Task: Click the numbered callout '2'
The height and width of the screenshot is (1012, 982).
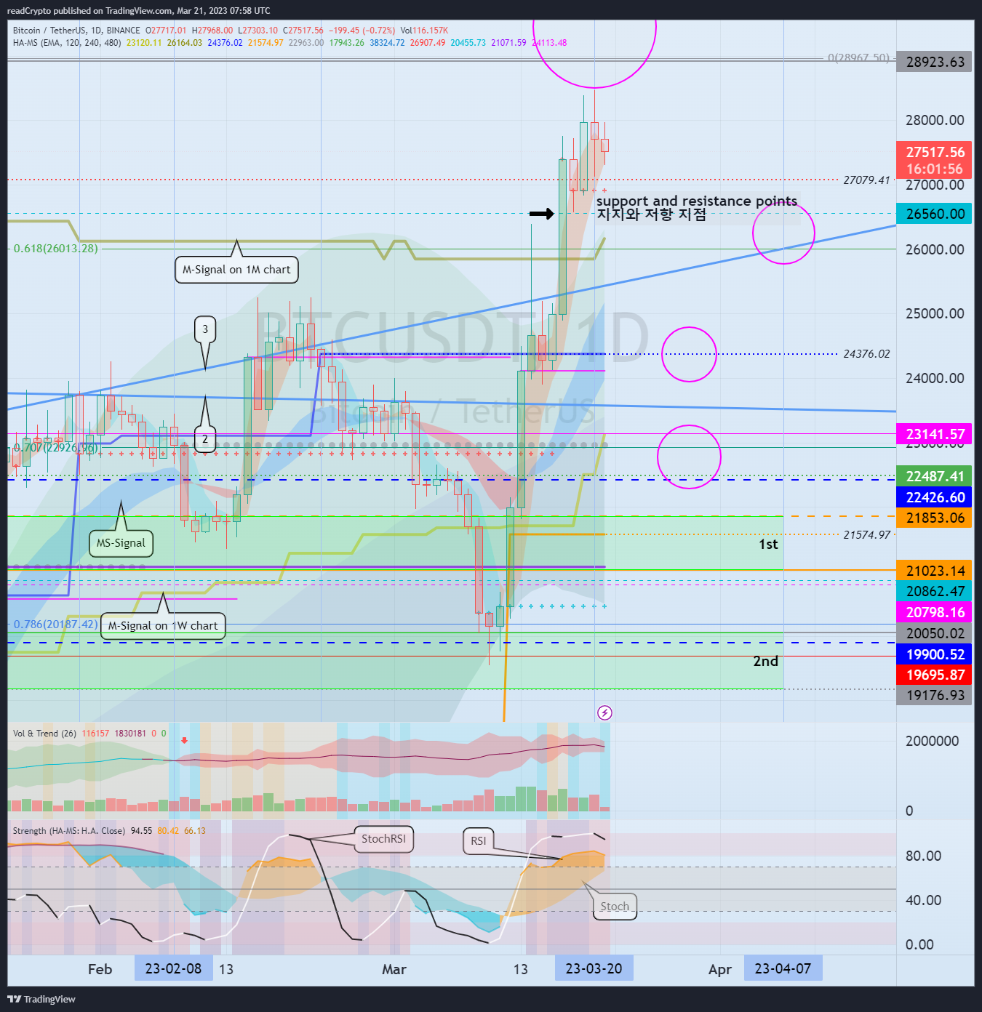Action: (x=205, y=439)
